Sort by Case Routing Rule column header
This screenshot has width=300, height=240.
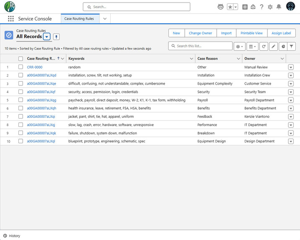click(41, 59)
